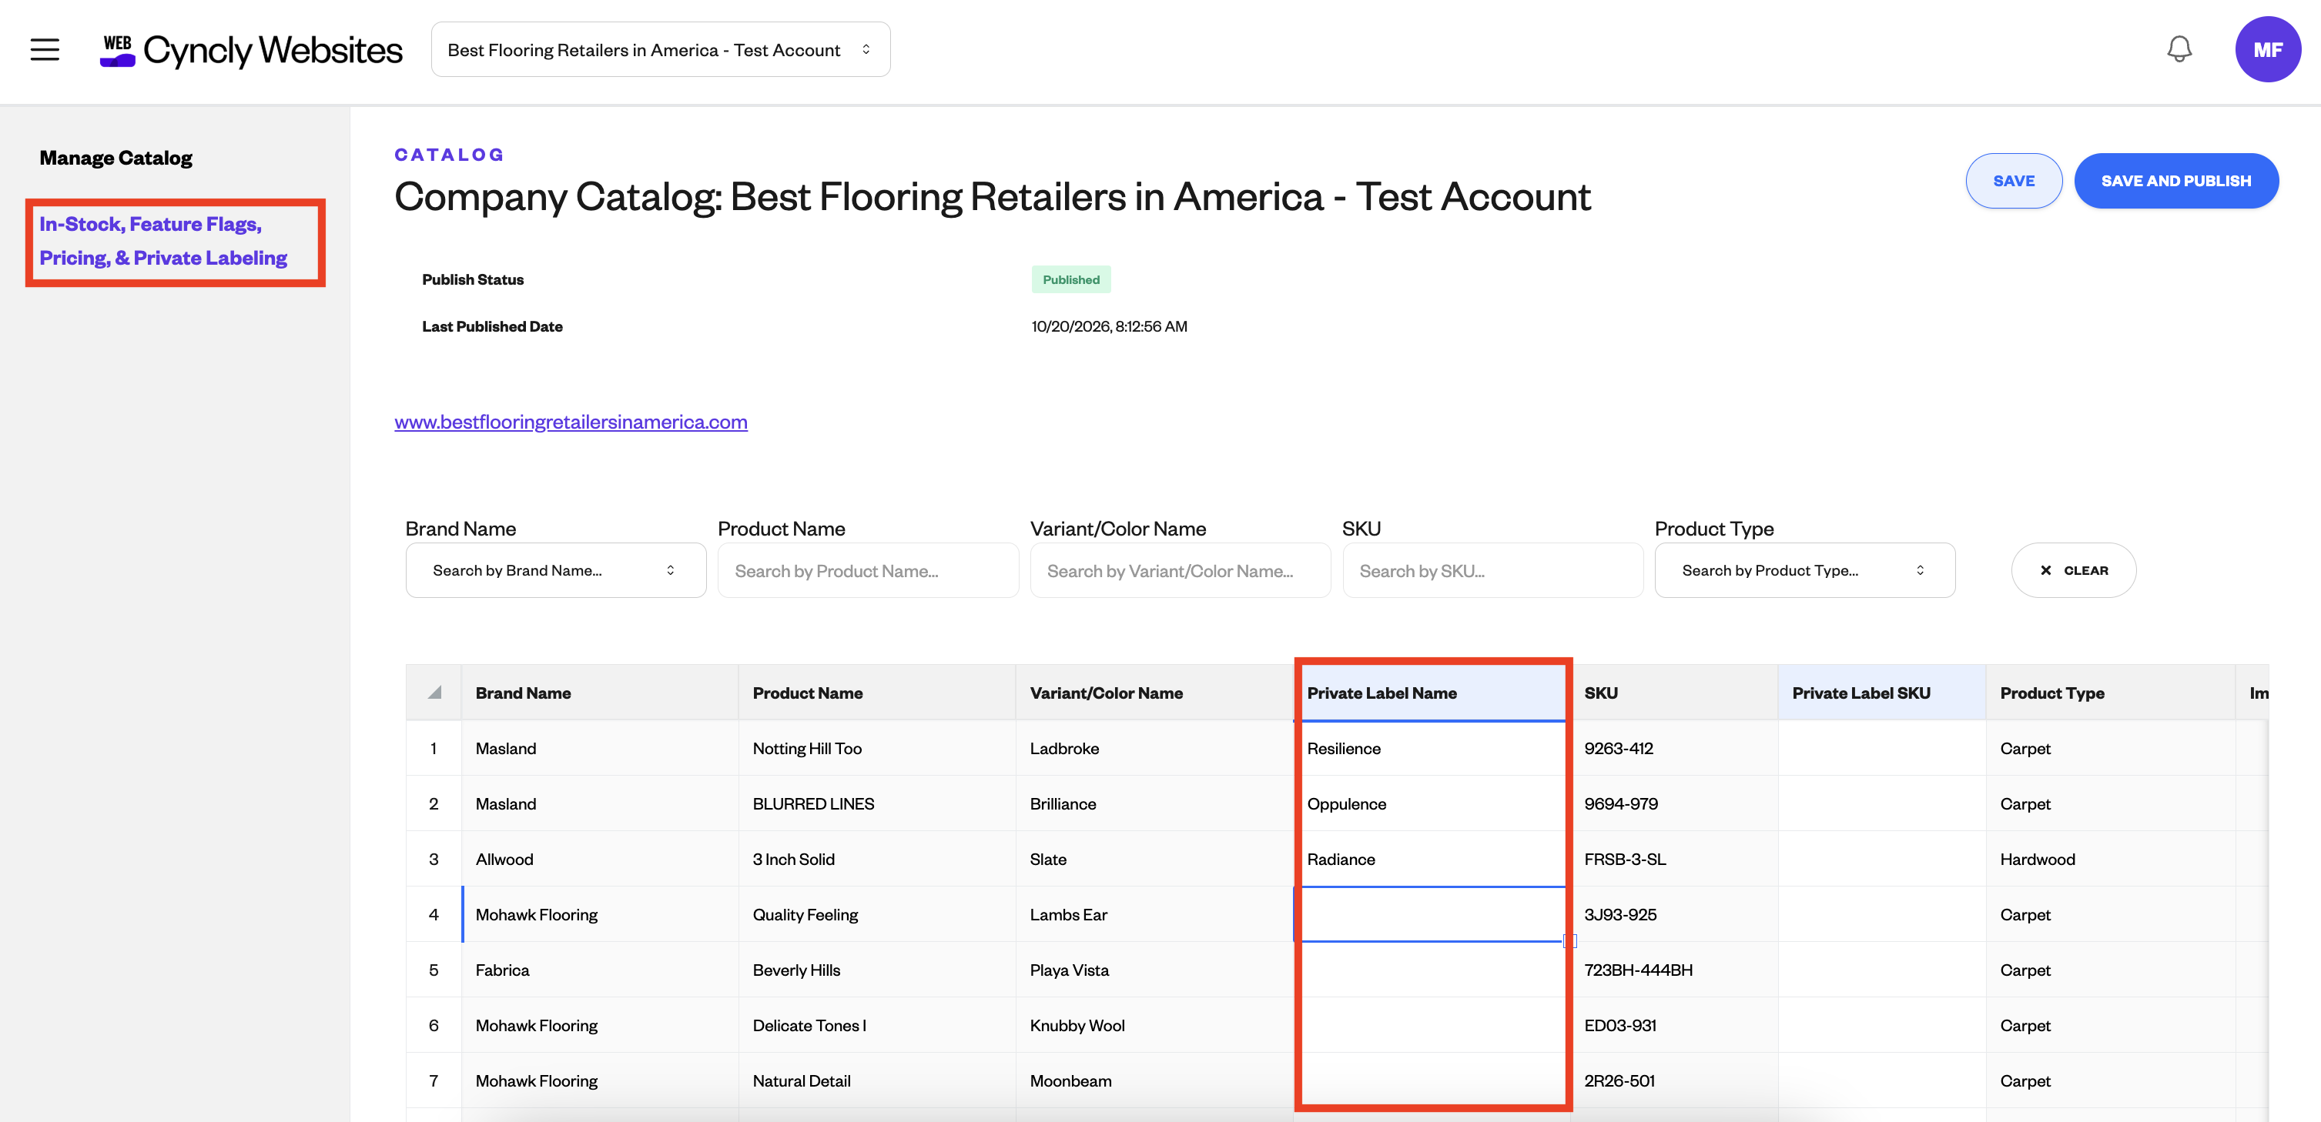
Task: Select the Product Type column header
Action: (x=2110, y=693)
